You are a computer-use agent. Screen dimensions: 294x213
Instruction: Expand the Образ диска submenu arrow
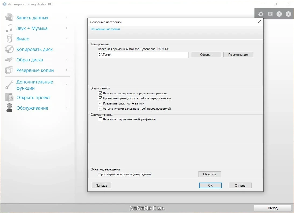point(66,60)
